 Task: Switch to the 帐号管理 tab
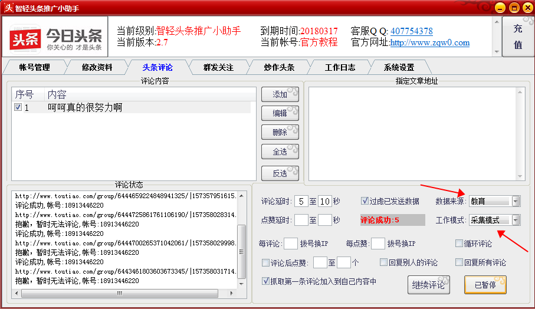(x=34, y=67)
